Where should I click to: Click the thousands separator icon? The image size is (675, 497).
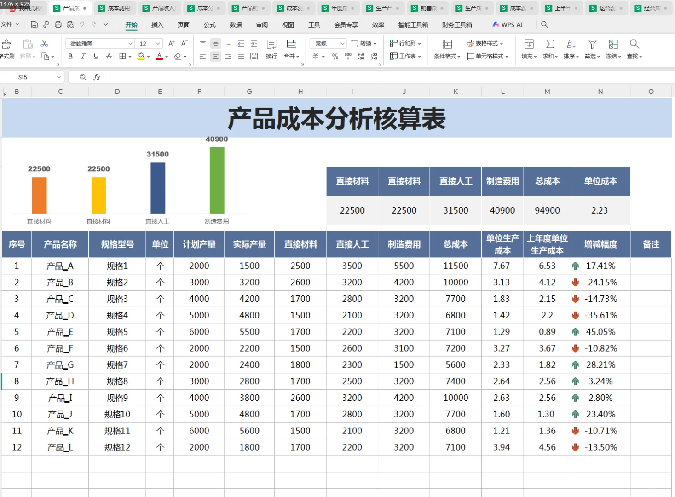pos(348,56)
